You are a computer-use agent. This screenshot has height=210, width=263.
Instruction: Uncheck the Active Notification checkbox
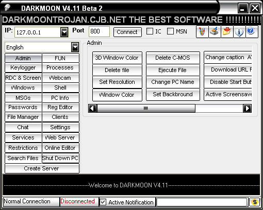pos(103,202)
